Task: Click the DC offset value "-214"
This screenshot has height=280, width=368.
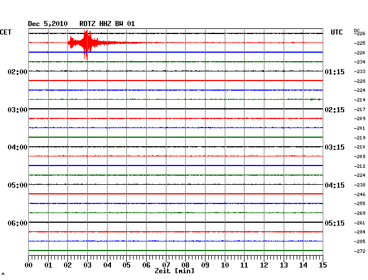Action: click(x=360, y=100)
